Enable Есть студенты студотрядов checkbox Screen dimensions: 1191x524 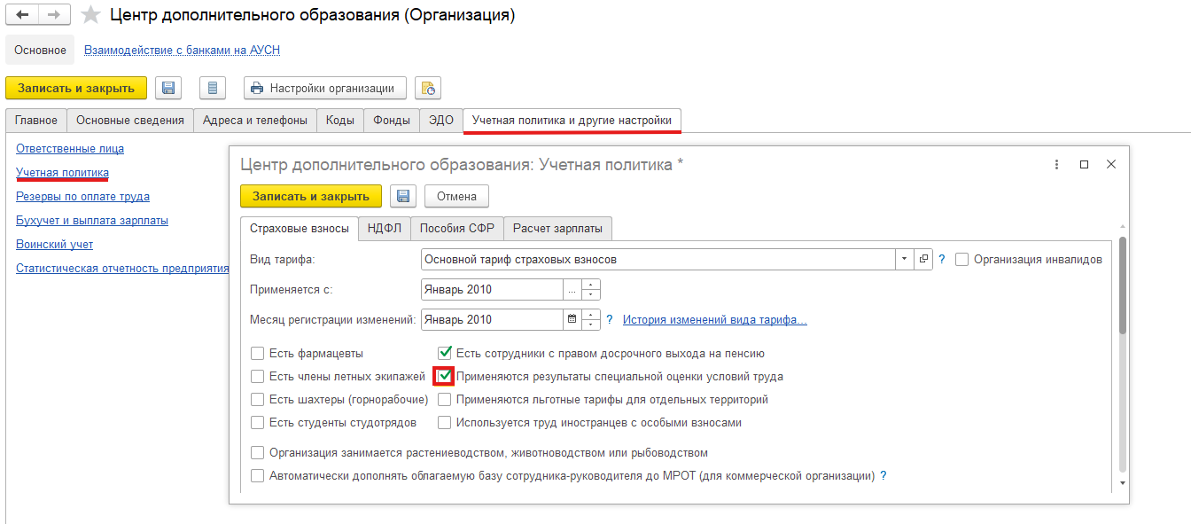258,422
